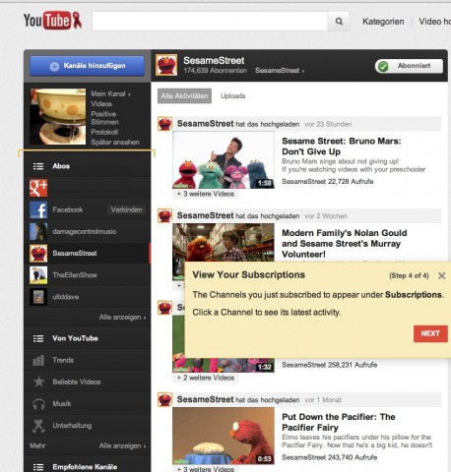Open the Kategorien menu

pos(383,22)
